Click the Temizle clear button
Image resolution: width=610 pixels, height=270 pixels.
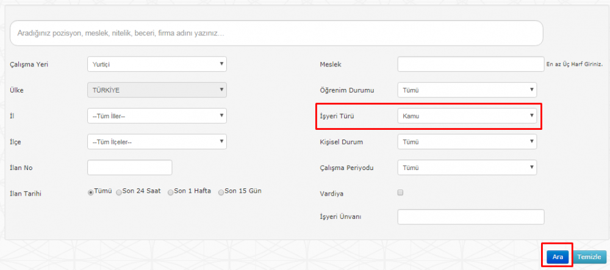click(589, 257)
